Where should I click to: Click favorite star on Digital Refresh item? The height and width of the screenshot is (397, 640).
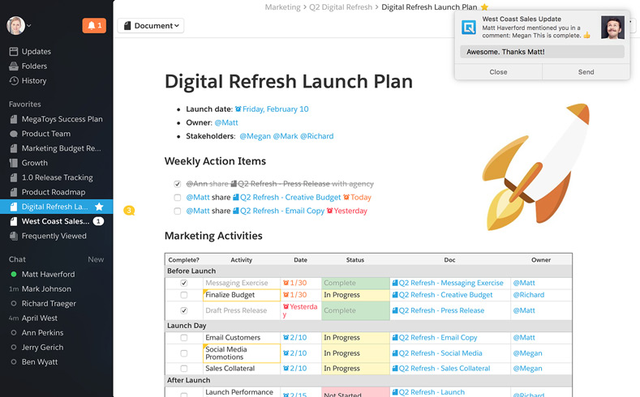coord(99,207)
